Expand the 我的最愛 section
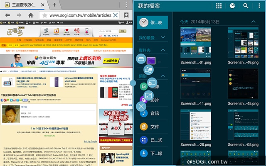Viewport: 266px width, 166px height. [x=163, y=37]
